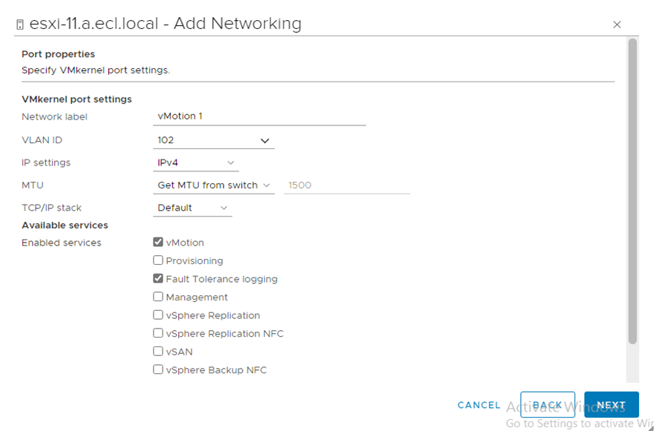This screenshot has width=654, height=431.
Task: Close the Add Networking dialog
Action: [x=616, y=24]
